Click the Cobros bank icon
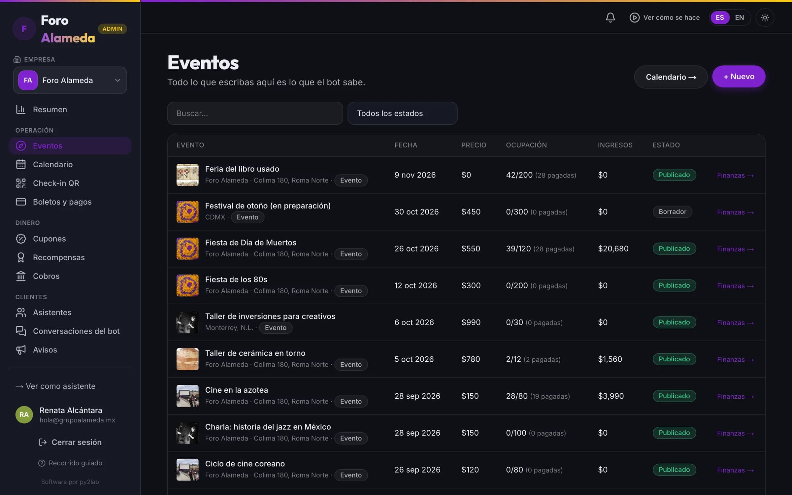Screen dimensions: 792x495 (x=21, y=276)
